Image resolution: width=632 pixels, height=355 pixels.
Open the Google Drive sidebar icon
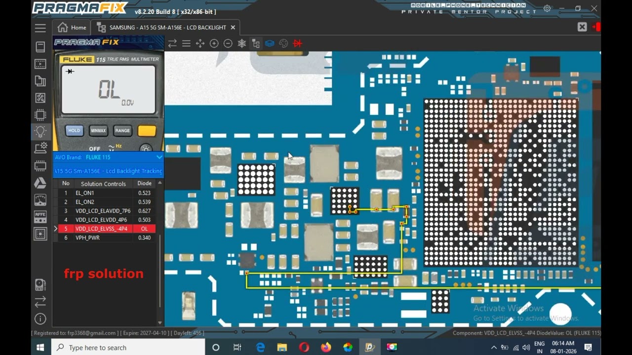coord(40,183)
